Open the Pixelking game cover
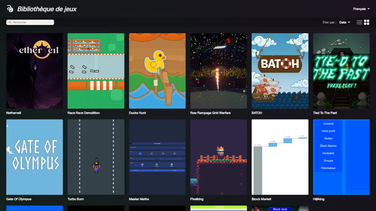This screenshot has width=376, height=211. (x=219, y=157)
